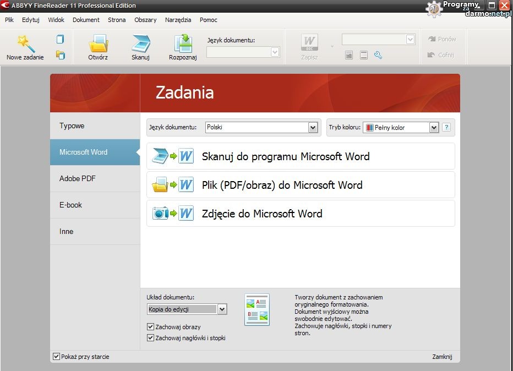Image resolution: width=513 pixels, height=371 pixels.
Task: Click the Nowe zadanie wand icon
Action: (25, 43)
